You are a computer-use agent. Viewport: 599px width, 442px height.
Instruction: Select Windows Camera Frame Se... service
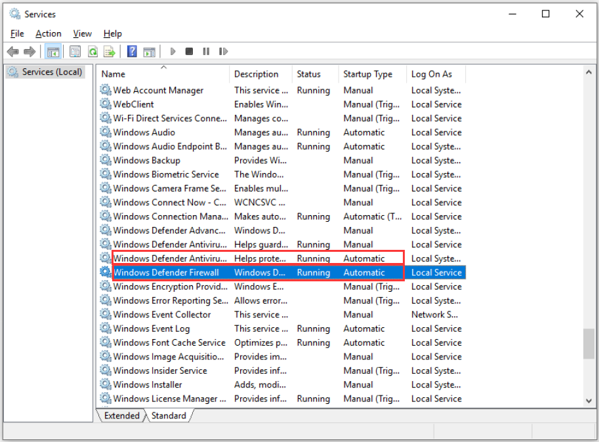(282, 188)
